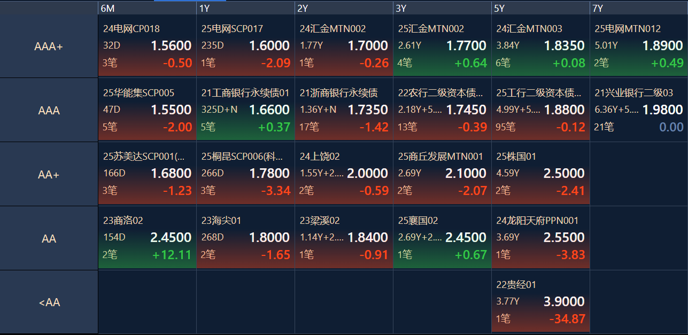This screenshot has height=335, width=688.
Task: Click the +0.37 change value
Action: [x=274, y=127]
